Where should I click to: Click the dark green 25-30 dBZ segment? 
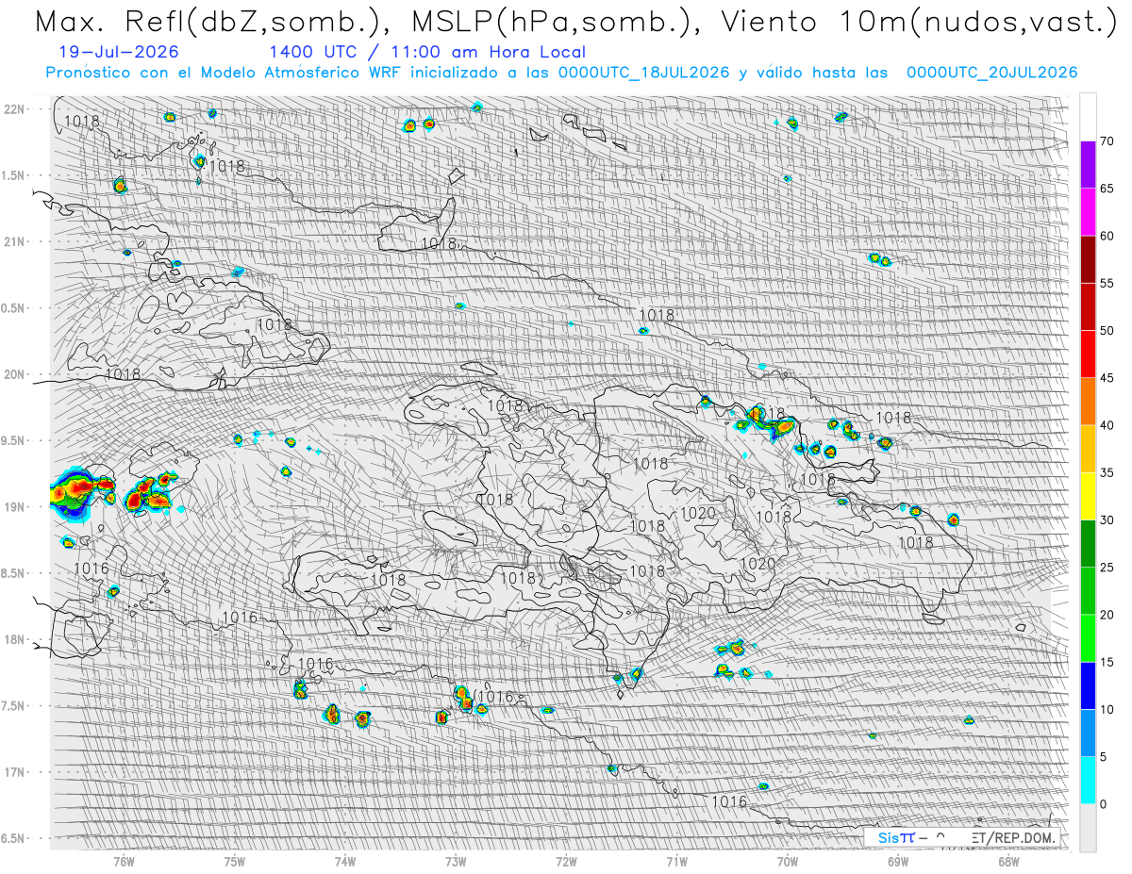(1088, 543)
